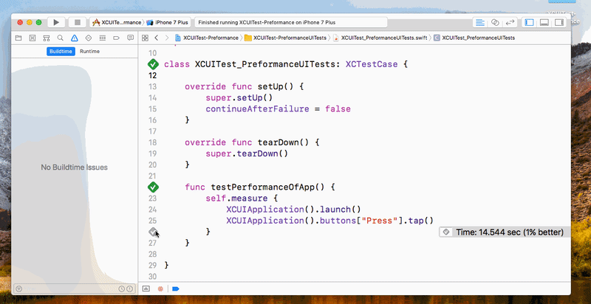Select the Version editor button

(510, 23)
